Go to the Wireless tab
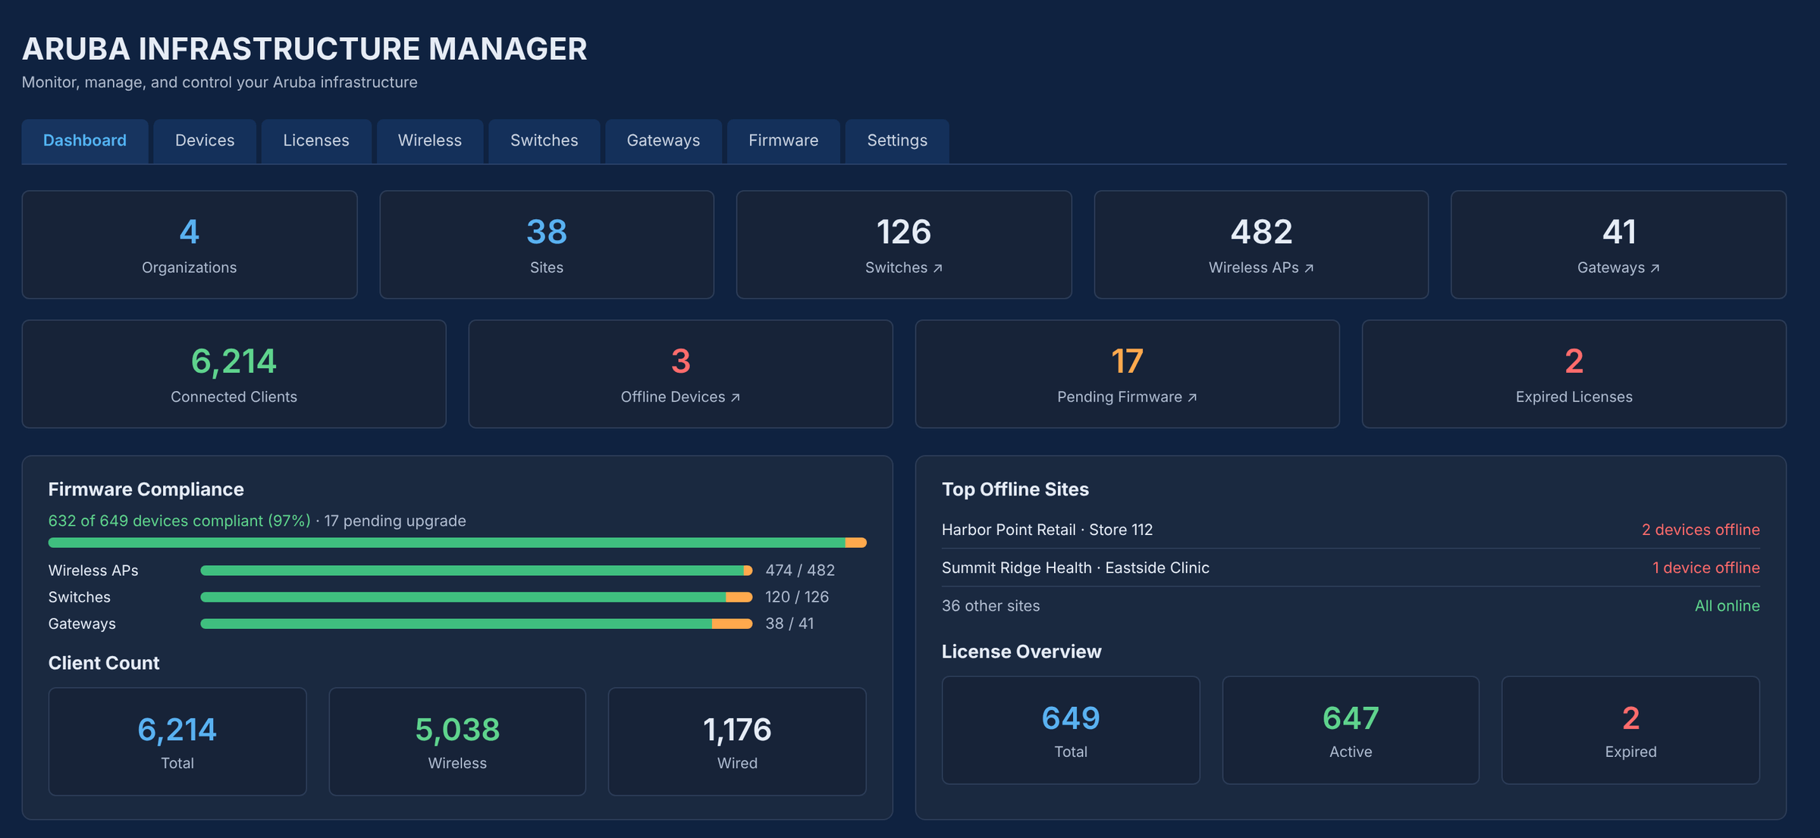The image size is (1820, 838). (430, 141)
